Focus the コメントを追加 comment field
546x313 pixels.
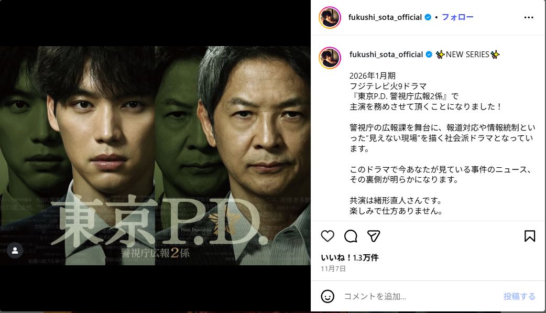click(x=420, y=296)
